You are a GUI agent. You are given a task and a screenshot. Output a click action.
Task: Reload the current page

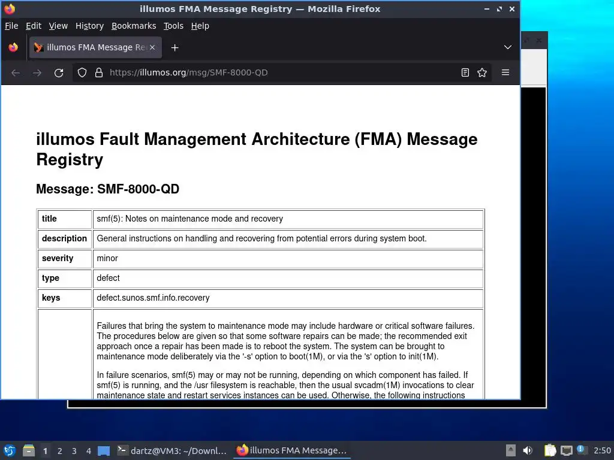59,72
